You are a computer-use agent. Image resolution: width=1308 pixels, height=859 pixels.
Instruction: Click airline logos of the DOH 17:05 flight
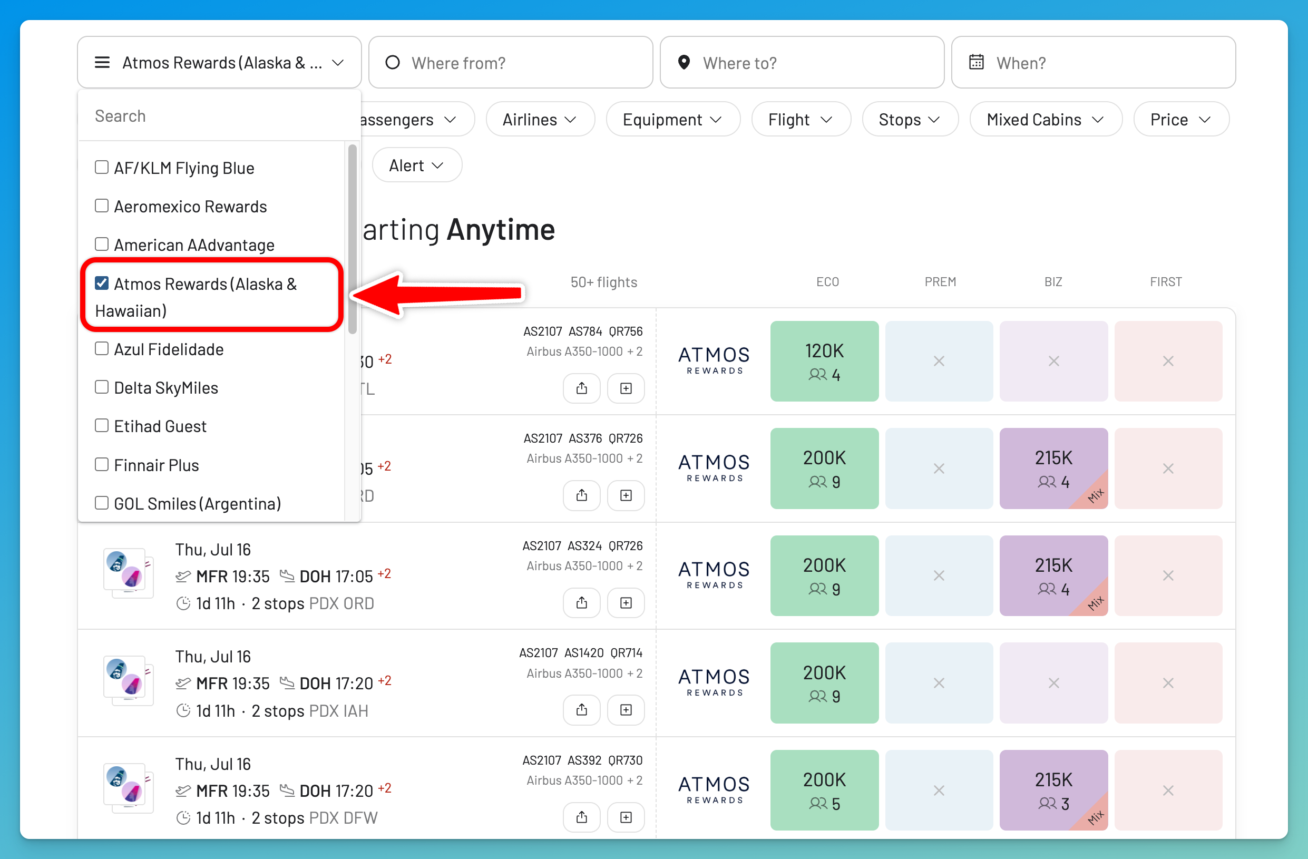coord(129,574)
